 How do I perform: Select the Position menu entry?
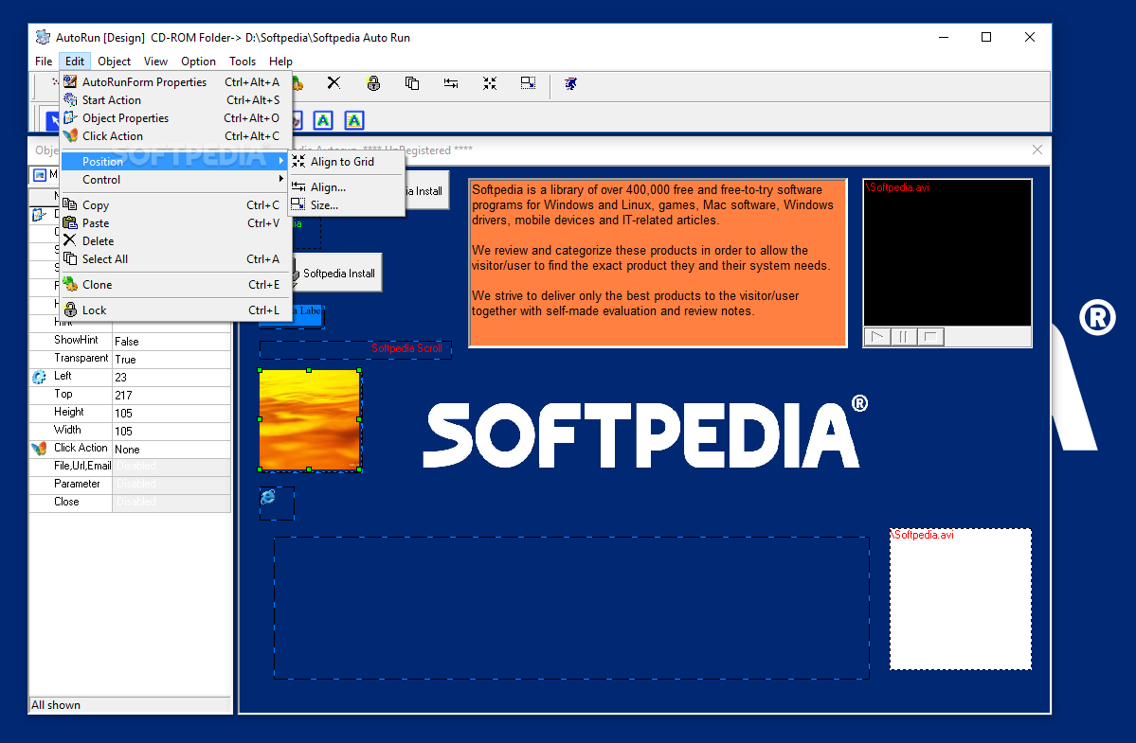174,161
